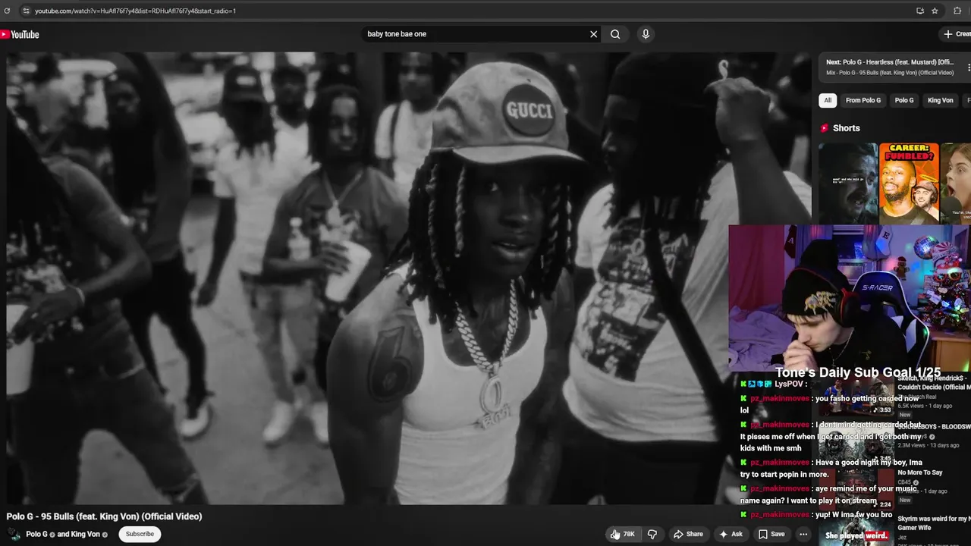This screenshot has width=971, height=546.
Task: Click the Shorts section icon
Action: pyautogui.click(x=825, y=128)
